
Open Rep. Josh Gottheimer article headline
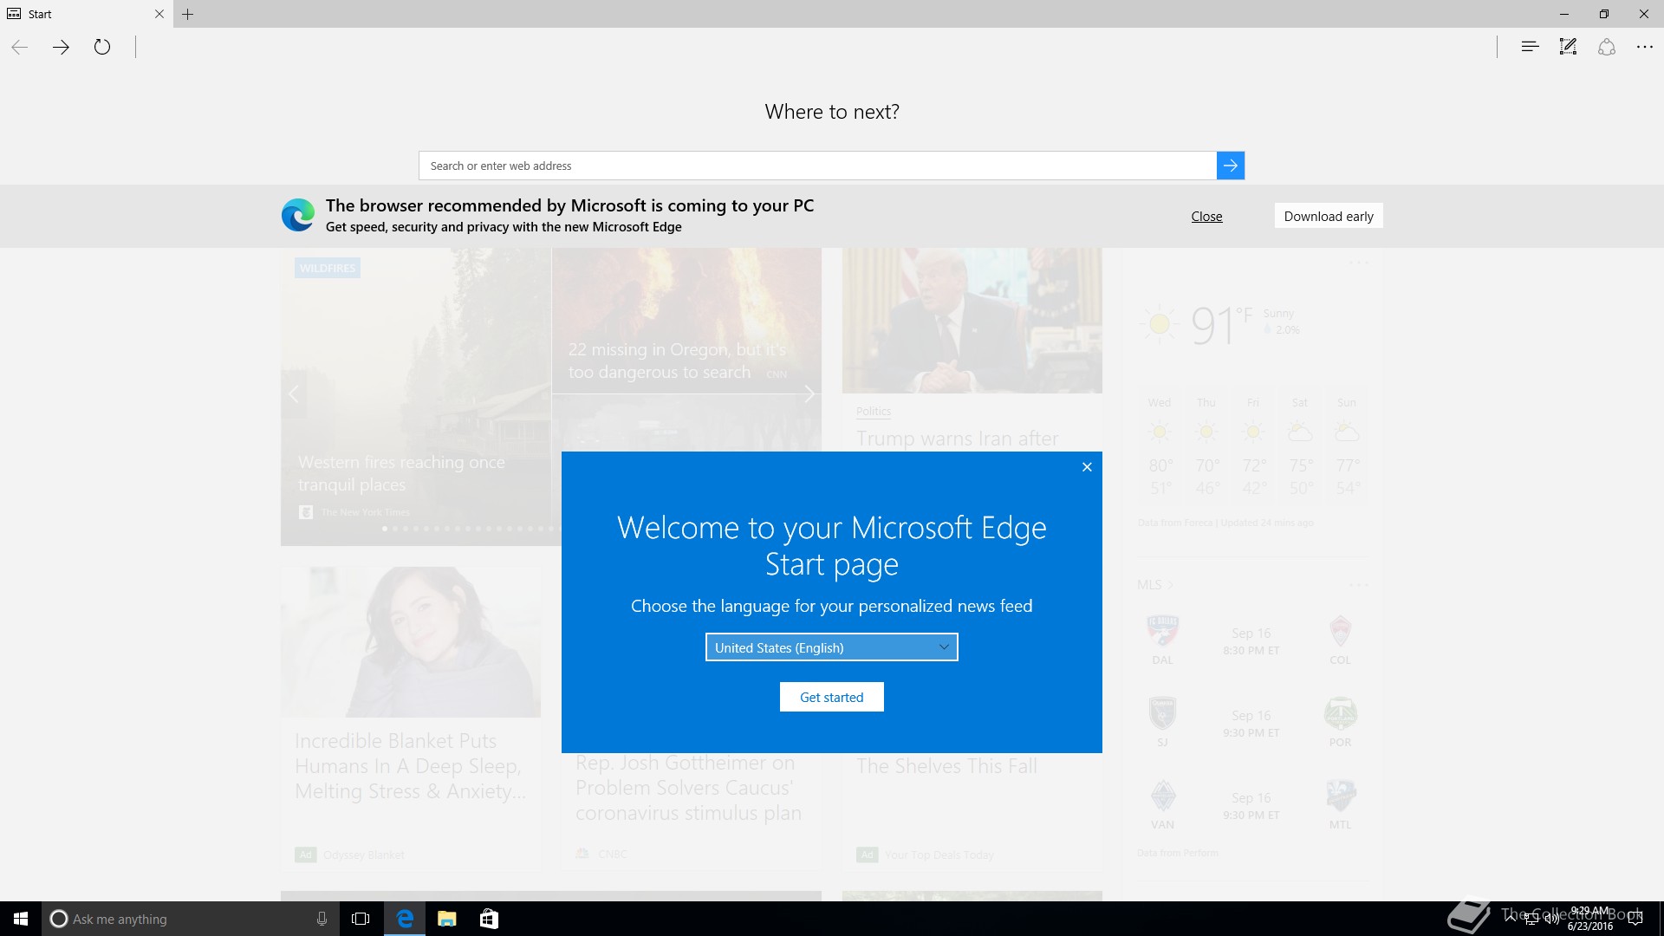(x=688, y=788)
